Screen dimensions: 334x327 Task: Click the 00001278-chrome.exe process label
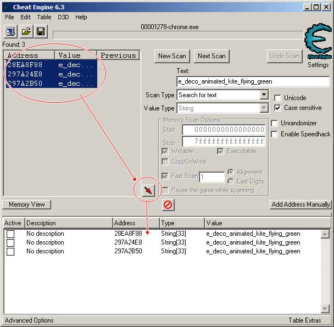click(170, 27)
